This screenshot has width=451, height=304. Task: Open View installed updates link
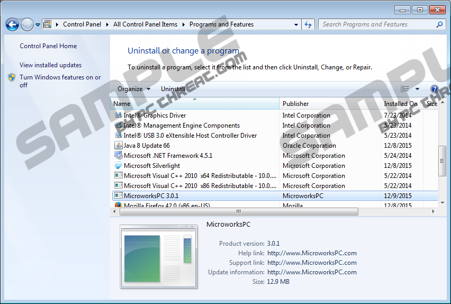point(51,65)
